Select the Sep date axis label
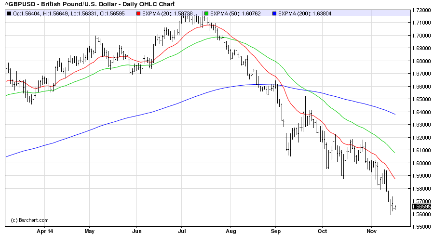 [x=275, y=231]
